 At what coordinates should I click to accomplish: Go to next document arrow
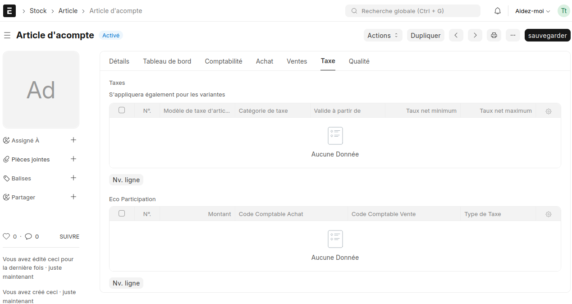(x=475, y=35)
